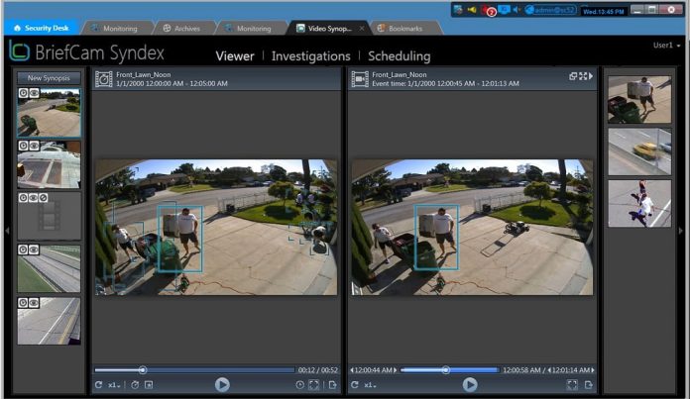The height and width of the screenshot is (399, 690).
Task: Open the clock time filter in left player
Action: (299, 384)
